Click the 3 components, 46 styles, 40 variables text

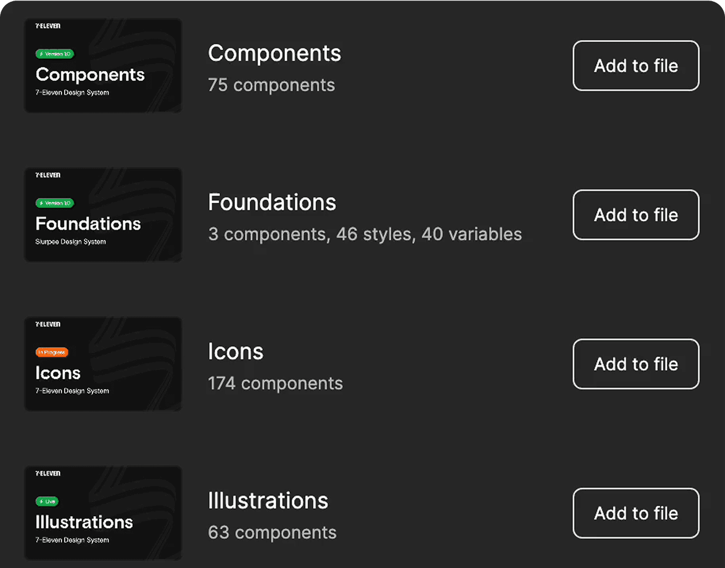click(365, 234)
